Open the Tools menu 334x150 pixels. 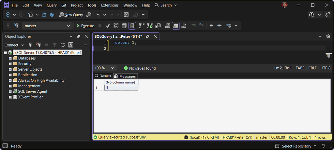[92, 5]
